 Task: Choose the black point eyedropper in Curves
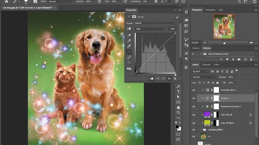point(129,35)
